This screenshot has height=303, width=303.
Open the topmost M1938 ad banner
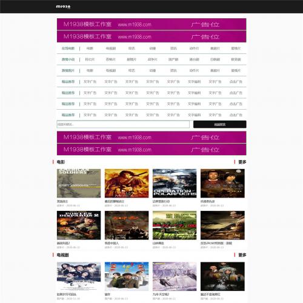(151, 24)
